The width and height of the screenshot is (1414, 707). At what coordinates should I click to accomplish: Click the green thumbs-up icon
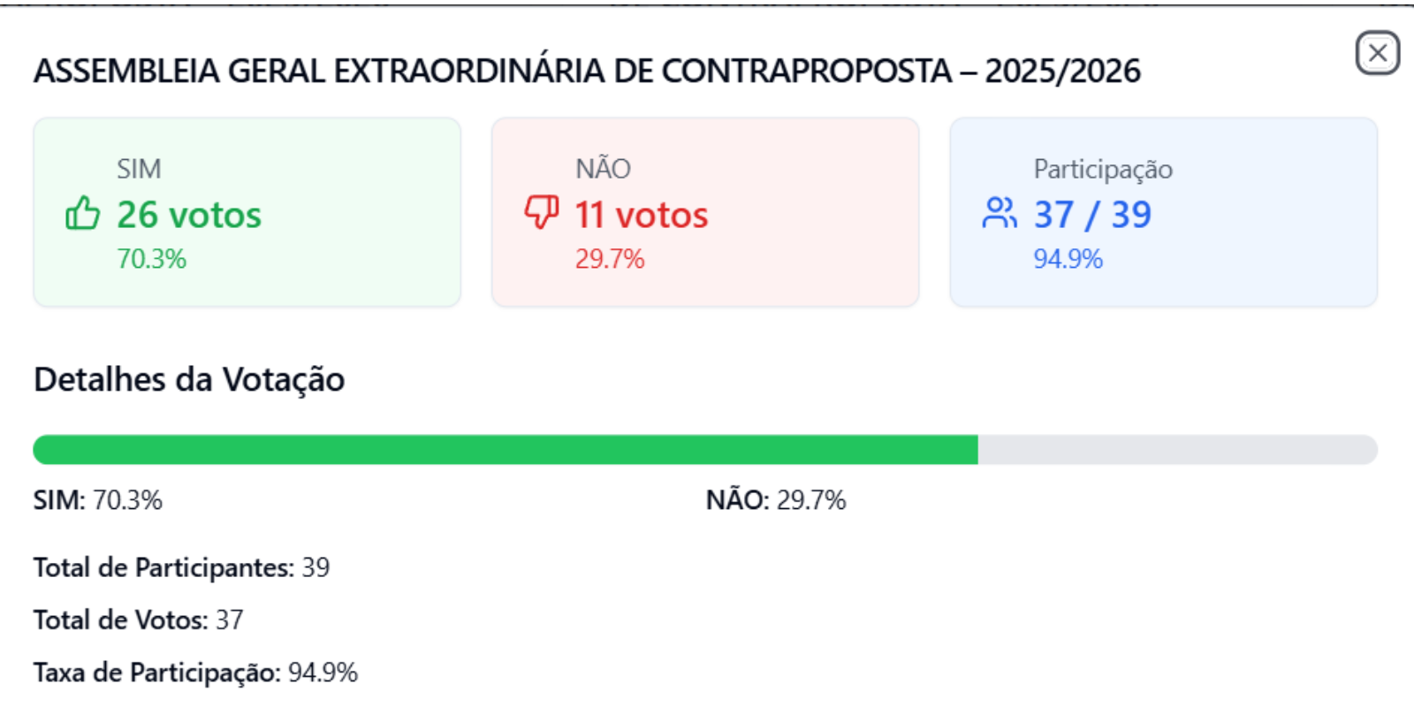(x=83, y=213)
